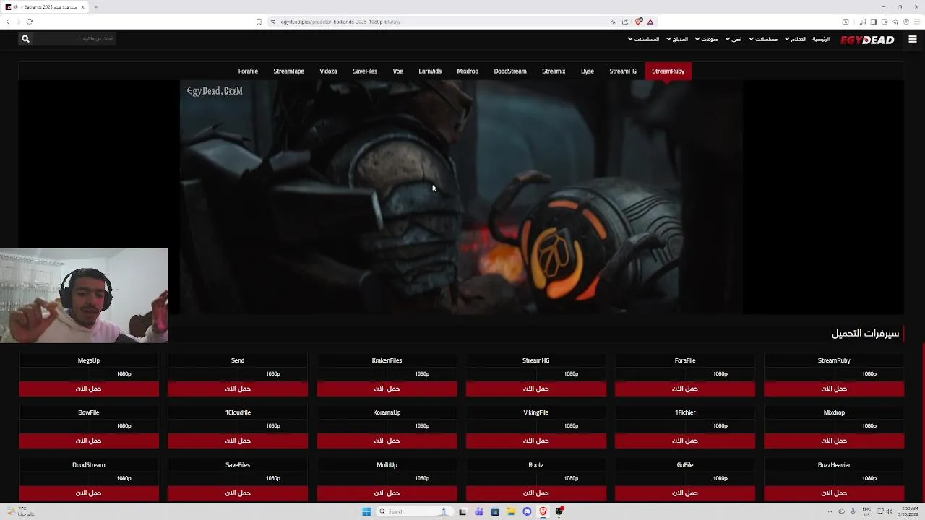Click download button under 1Fichier
Image resolution: width=925 pixels, height=520 pixels.
point(685,441)
